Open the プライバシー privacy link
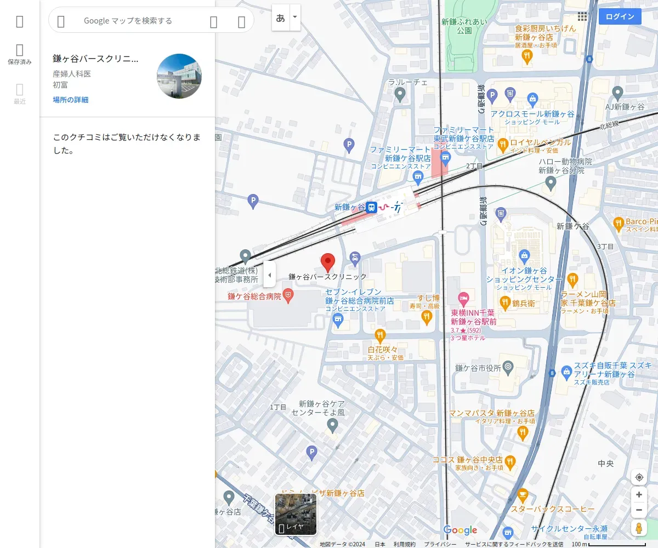Image resolution: width=658 pixels, height=548 pixels. tap(440, 544)
